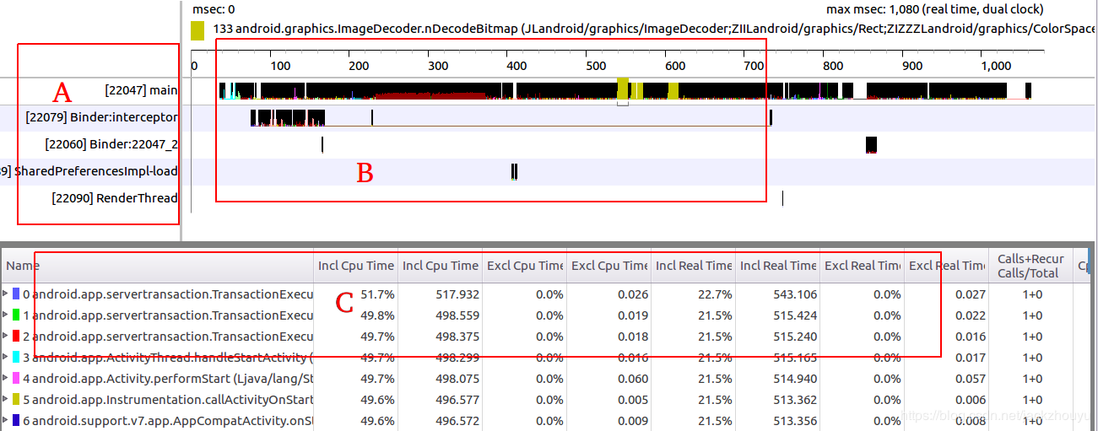The image size is (1098, 431).
Task: Click the 100 tick on the time ruler
Action: pyautogui.click(x=280, y=65)
